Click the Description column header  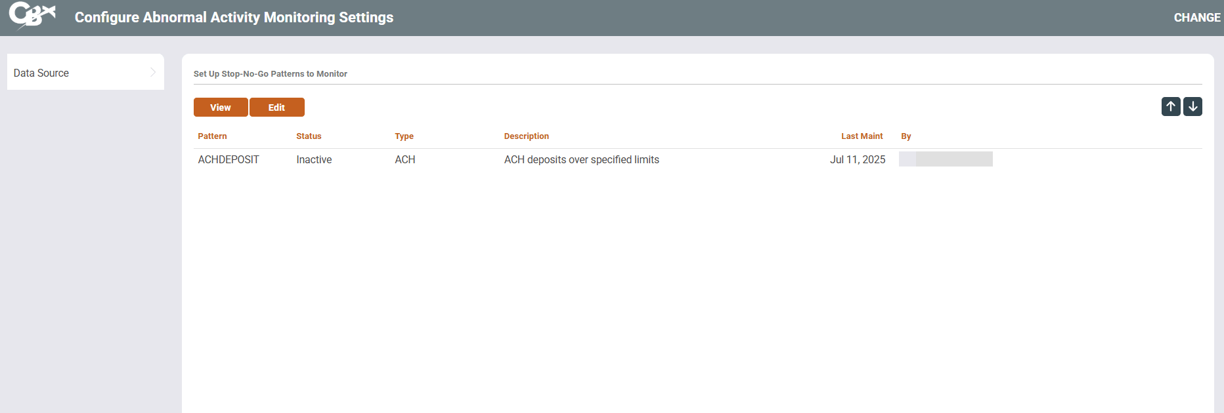point(526,136)
